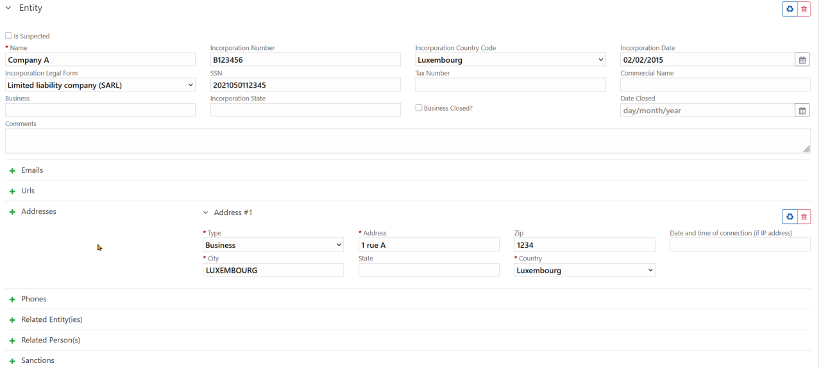Delete Address #1 with trash icon
The image size is (821, 368).
[x=804, y=217]
